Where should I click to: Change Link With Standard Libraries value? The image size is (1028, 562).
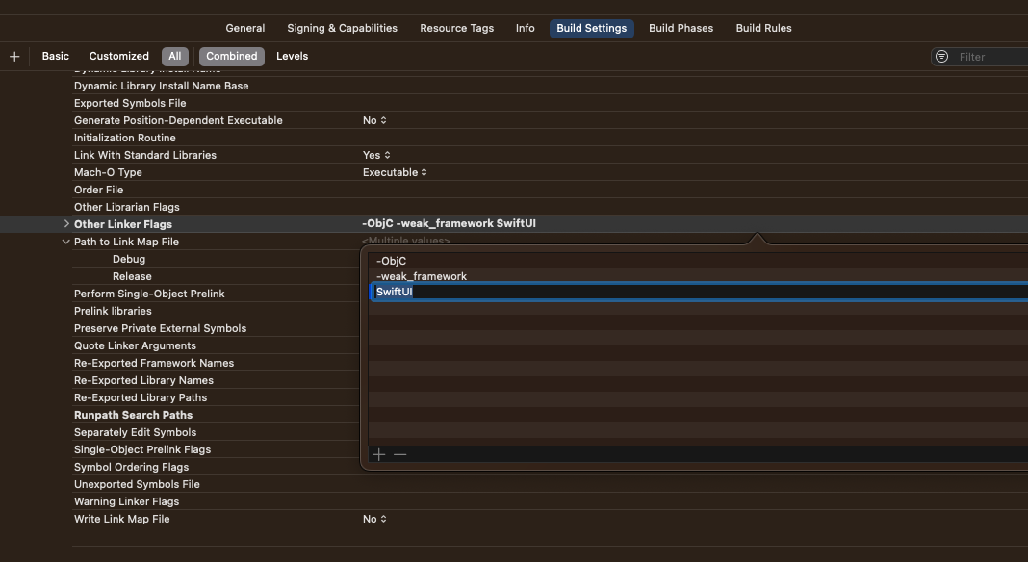(376, 155)
